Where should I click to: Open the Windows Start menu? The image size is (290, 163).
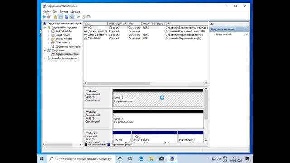click(x=42, y=159)
